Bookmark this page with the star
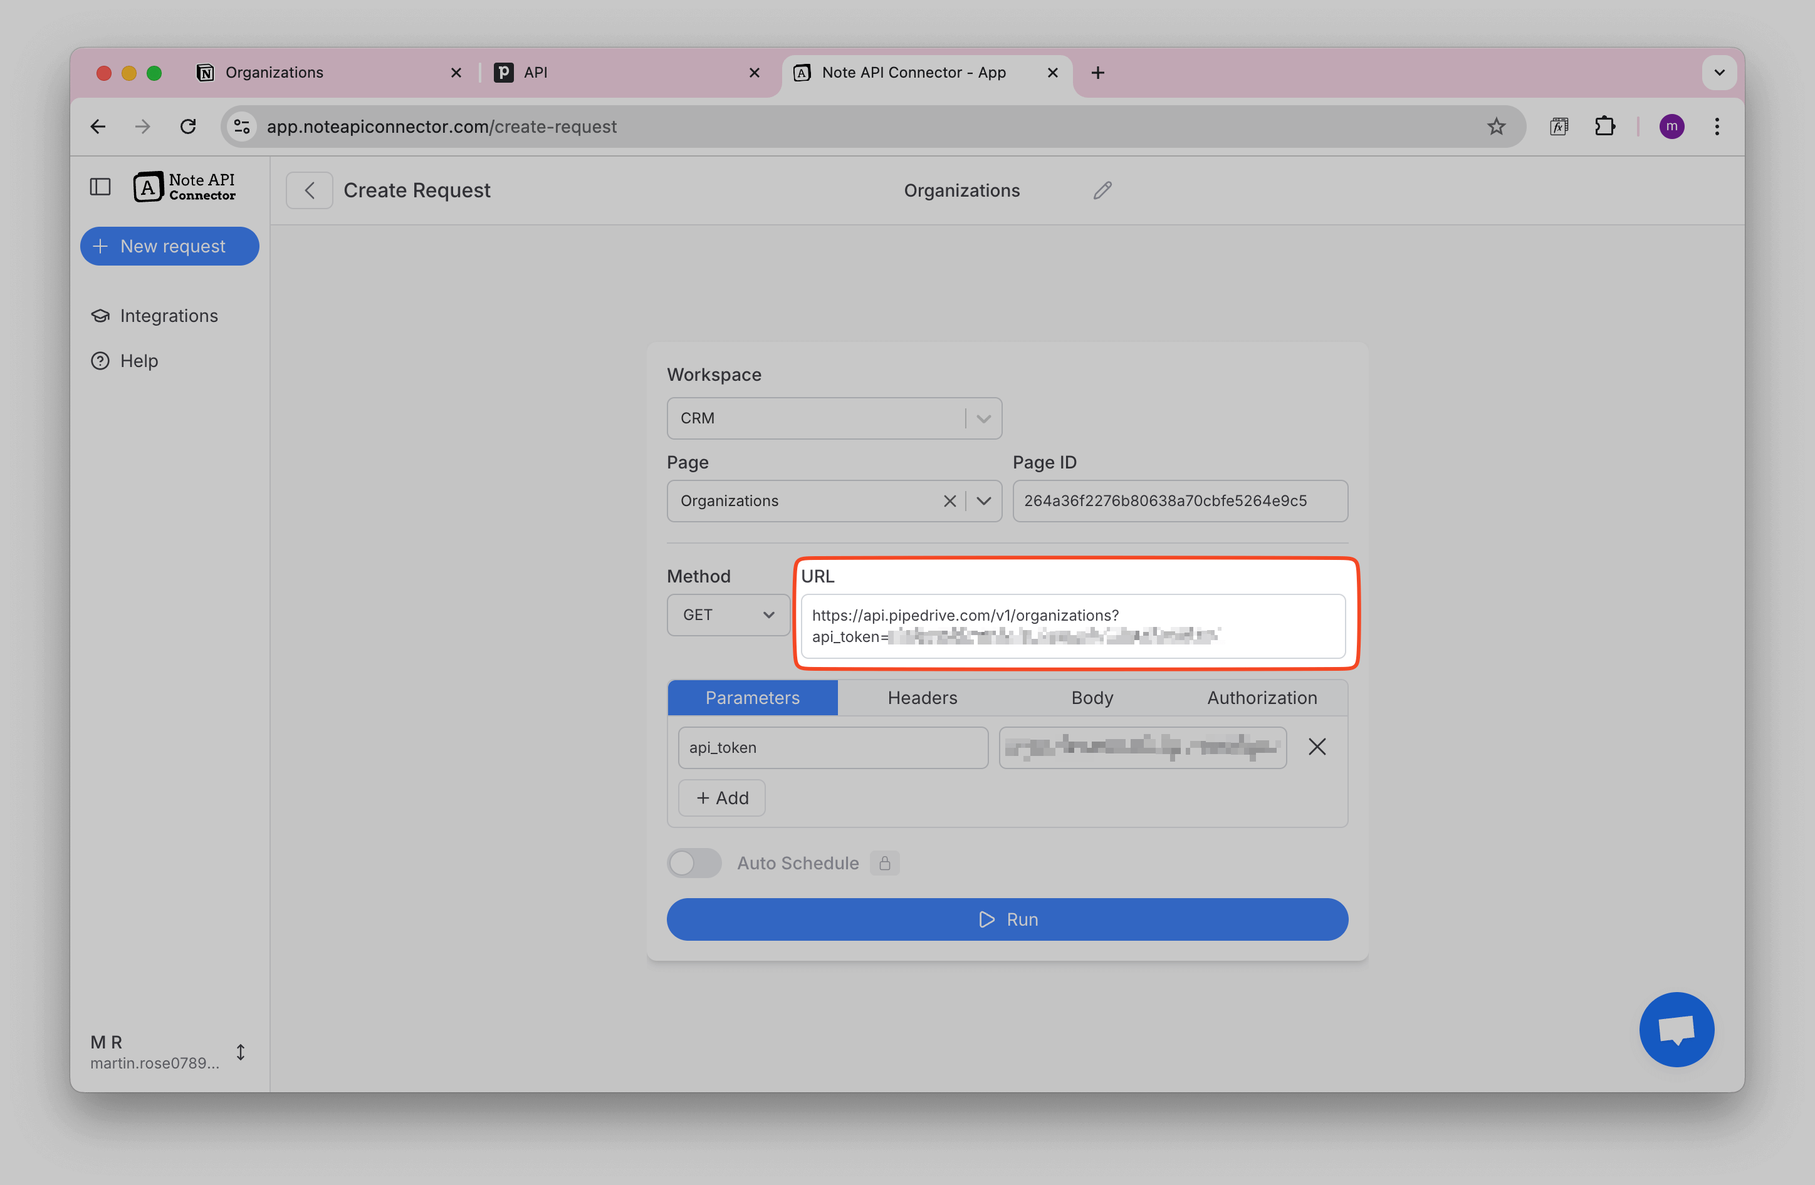The height and width of the screenshot is (1185, 1815). pyautogui.click(x=1496, y=127)
